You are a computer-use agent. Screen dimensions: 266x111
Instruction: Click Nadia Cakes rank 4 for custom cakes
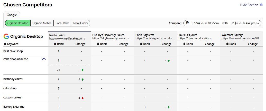[58, 98]
